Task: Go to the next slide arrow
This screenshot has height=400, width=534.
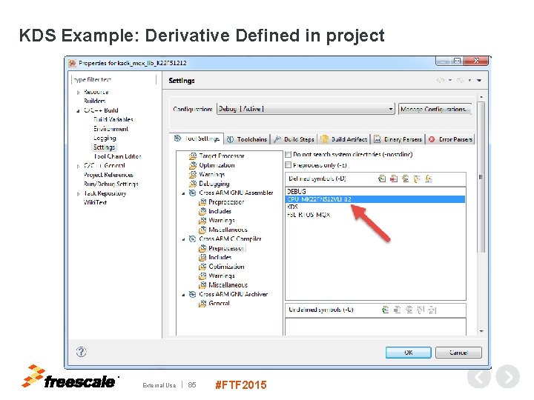Action: pyautogui.click(x=508, y=376)
